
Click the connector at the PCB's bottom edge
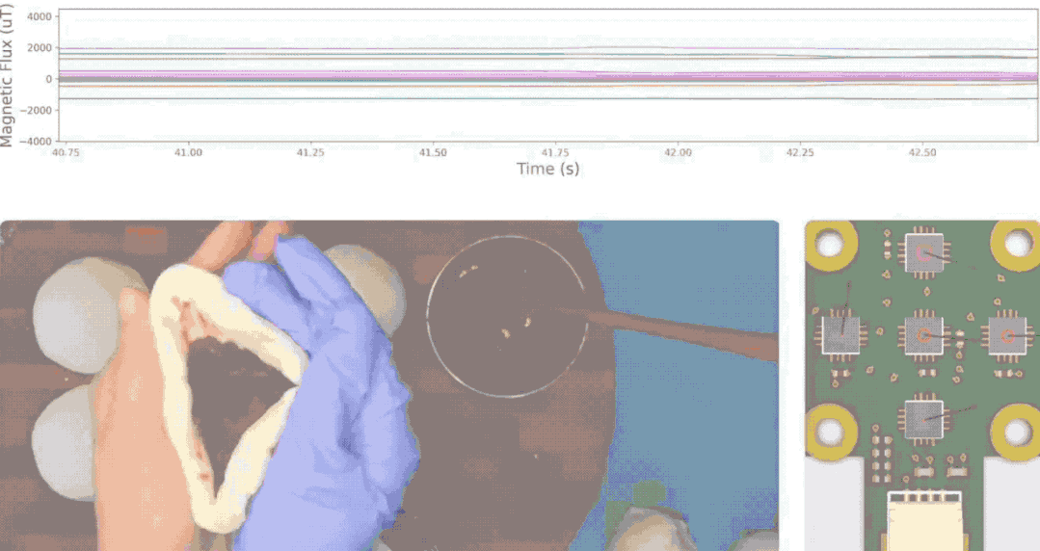[x=923, y=520]
